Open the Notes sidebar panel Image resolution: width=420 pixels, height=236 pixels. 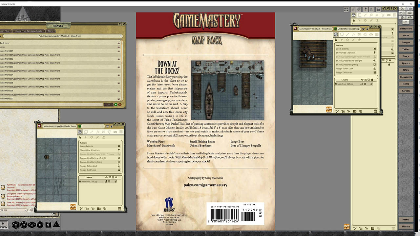pos(406,35)
